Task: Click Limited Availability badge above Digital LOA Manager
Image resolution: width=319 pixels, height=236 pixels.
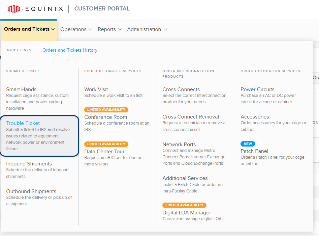Action: point(184,205)
